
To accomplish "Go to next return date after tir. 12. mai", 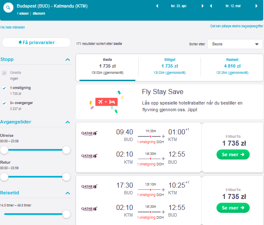I will pyautogui.click(x=256, y=6).
